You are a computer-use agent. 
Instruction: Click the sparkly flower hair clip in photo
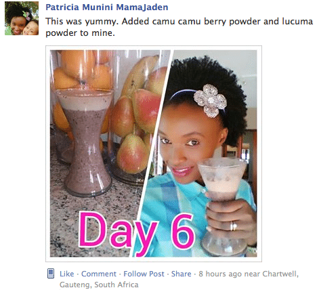(x=210, y=101)
